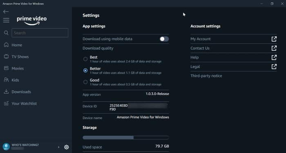Viewport: 286px width, 153px height.
Task: Click the search magnifier icon
Action: tap(6, 33)
